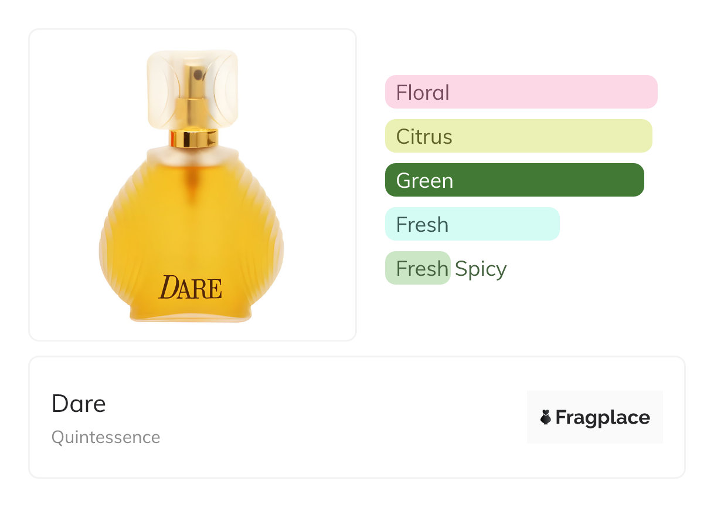Click the Fresh label in the mint bar
This screenshot has width=714, height=507.
422,225
